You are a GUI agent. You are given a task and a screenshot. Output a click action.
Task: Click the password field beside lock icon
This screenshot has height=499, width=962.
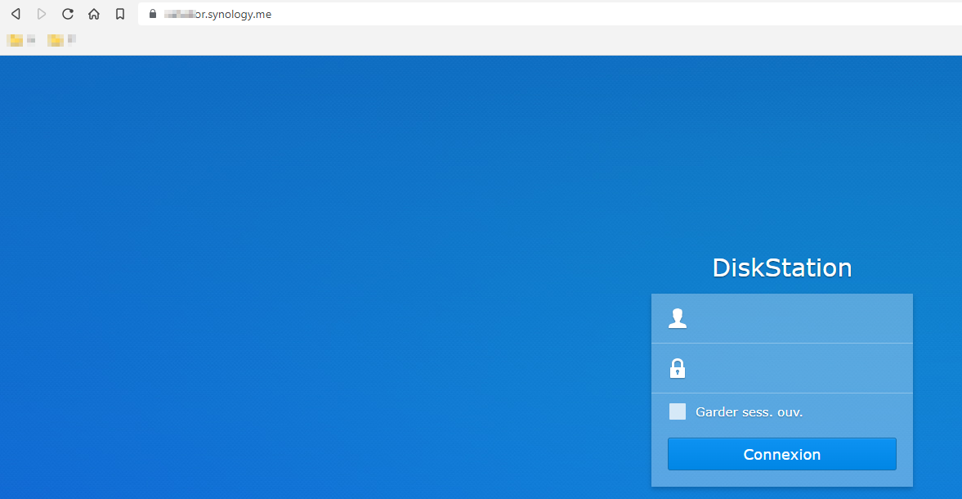782,368
